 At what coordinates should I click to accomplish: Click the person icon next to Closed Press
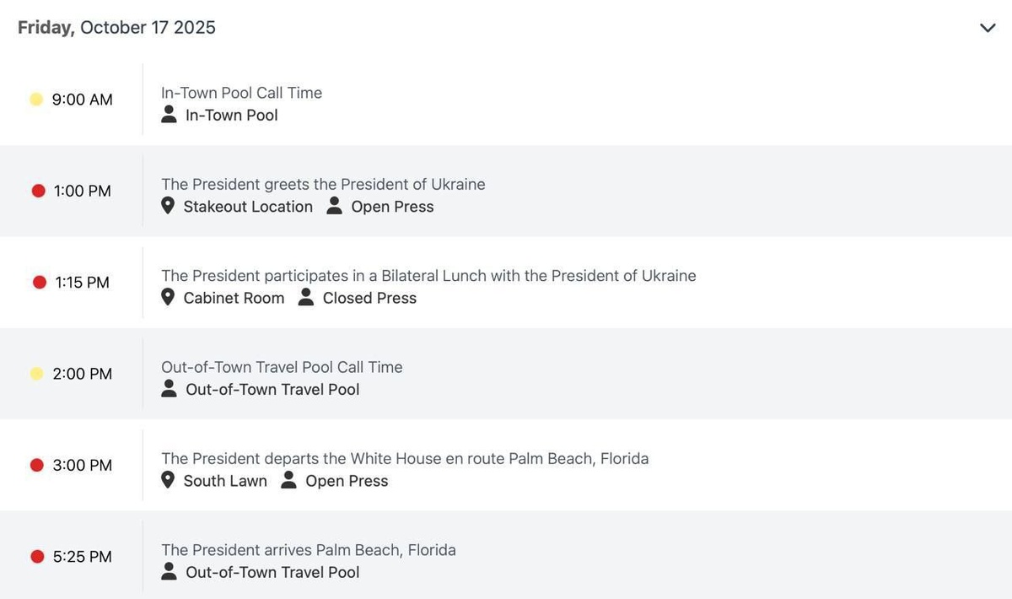coord(306,298)
